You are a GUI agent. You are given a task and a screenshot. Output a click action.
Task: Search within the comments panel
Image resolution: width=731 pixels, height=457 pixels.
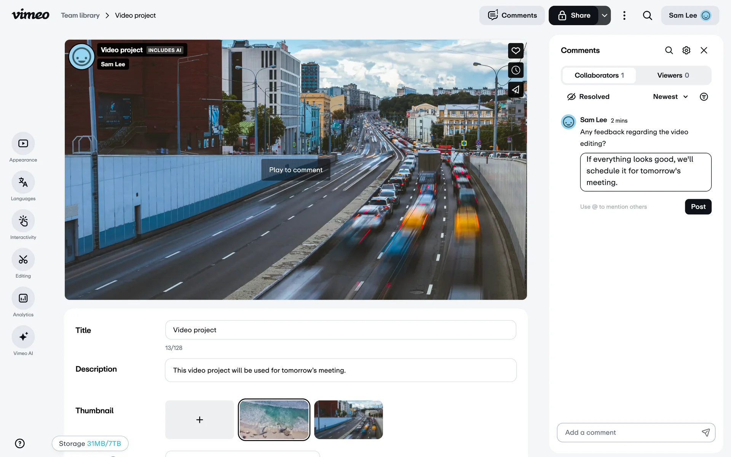tap(669, 50)
